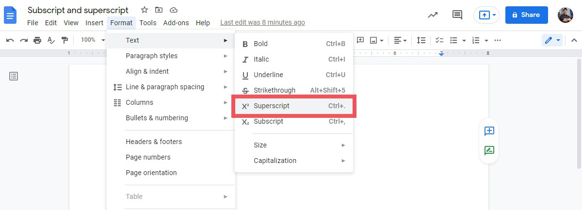582x210 pixels.
Task: Open editing mode pencil dropdown
Action: 552,40
